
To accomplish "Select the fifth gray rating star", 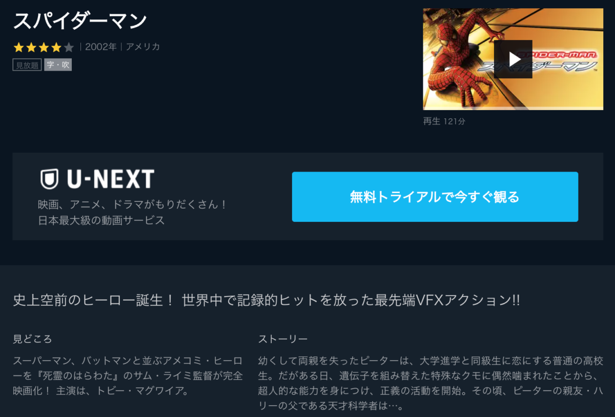I will (x=69, y=47).
